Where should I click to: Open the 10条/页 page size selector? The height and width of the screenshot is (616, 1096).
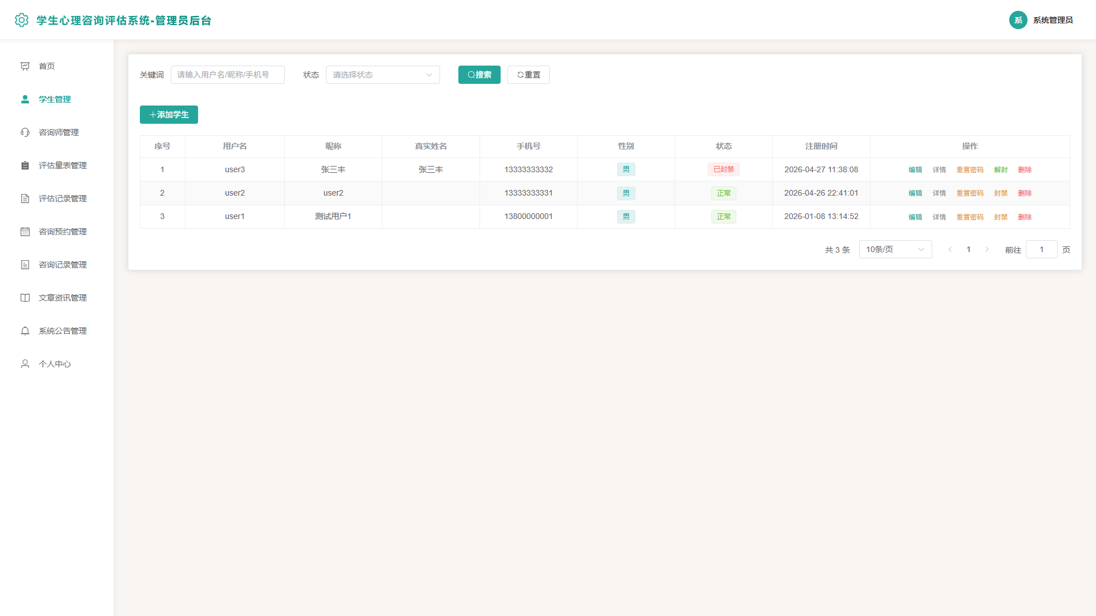pyautogui.click(x=895, y=249)
